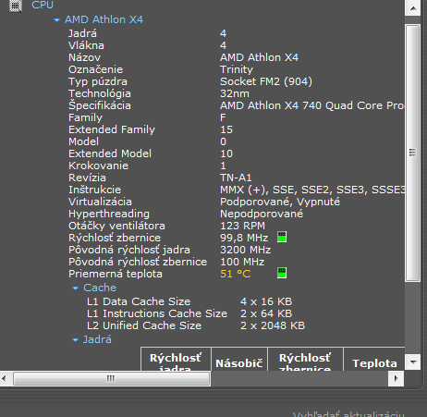The height and width of the screenshot is (417, 427).
Task: Click the horizontal scrollbar left arrow
Action: coord(4,378)
